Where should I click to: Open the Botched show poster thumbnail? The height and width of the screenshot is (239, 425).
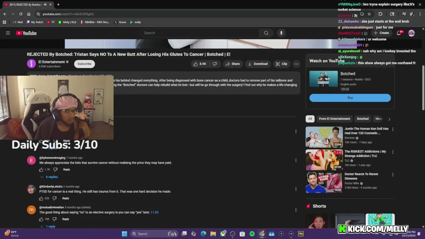pyautogui.click(x=324, y=79)
